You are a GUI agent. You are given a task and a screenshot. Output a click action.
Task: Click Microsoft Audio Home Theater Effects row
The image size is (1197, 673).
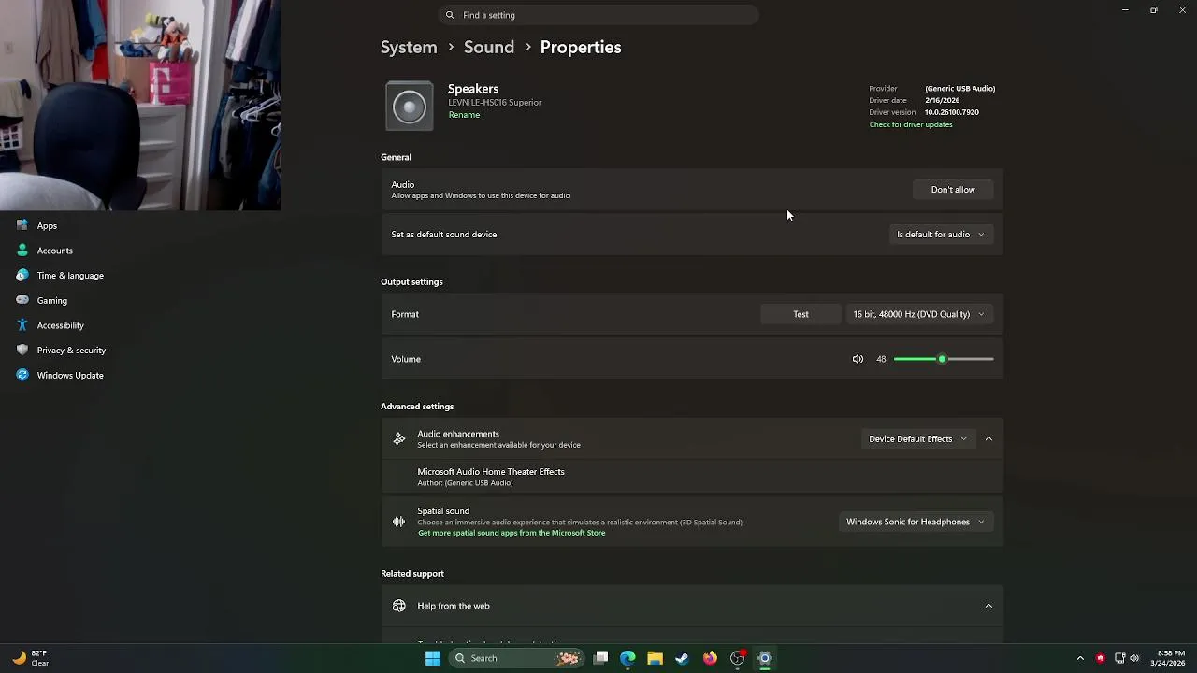point(692,477)
